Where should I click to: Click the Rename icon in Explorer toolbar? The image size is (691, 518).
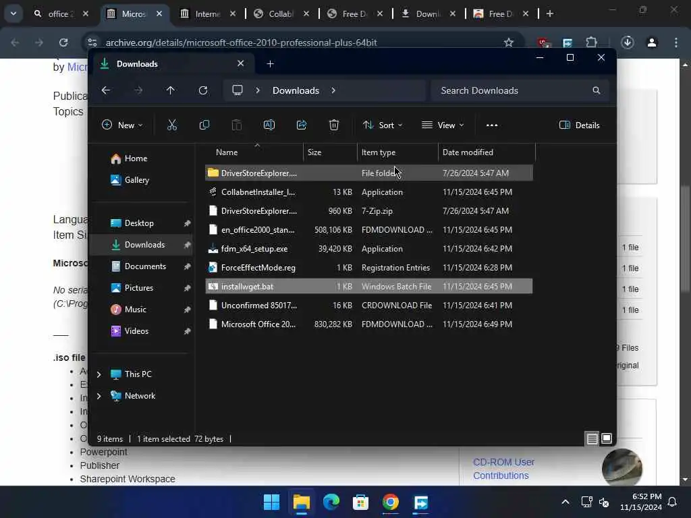pyautogui.click(x=269, y=125)
